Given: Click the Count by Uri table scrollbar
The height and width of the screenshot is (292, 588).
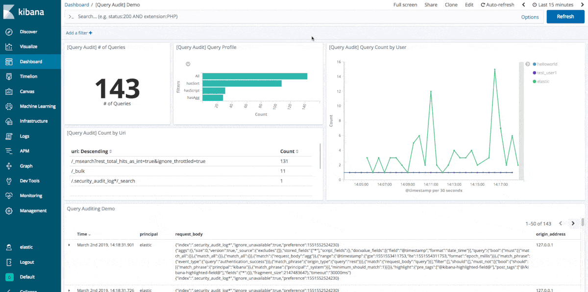Looking at the screenshot, I should (320, 156).
